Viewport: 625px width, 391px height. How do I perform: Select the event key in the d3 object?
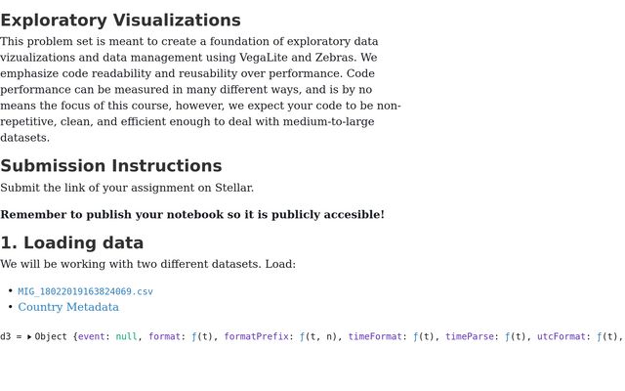91,336
